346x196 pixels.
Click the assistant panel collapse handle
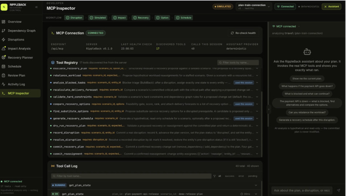coord(269,109)
